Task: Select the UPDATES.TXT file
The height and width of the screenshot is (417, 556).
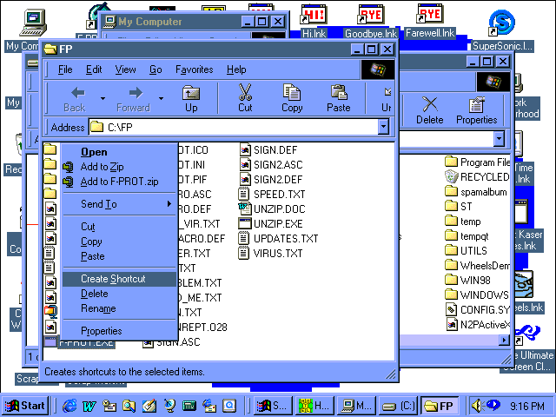Action: 279,239
